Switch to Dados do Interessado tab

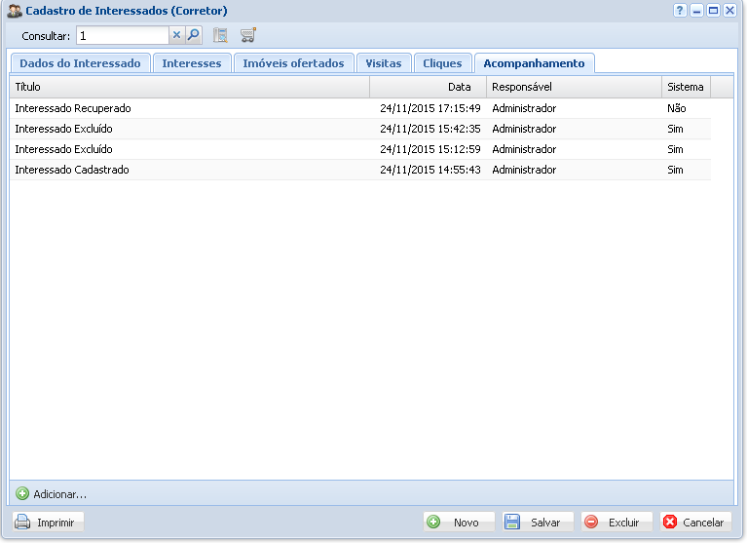pyautogui.click(x=80, y=63)
